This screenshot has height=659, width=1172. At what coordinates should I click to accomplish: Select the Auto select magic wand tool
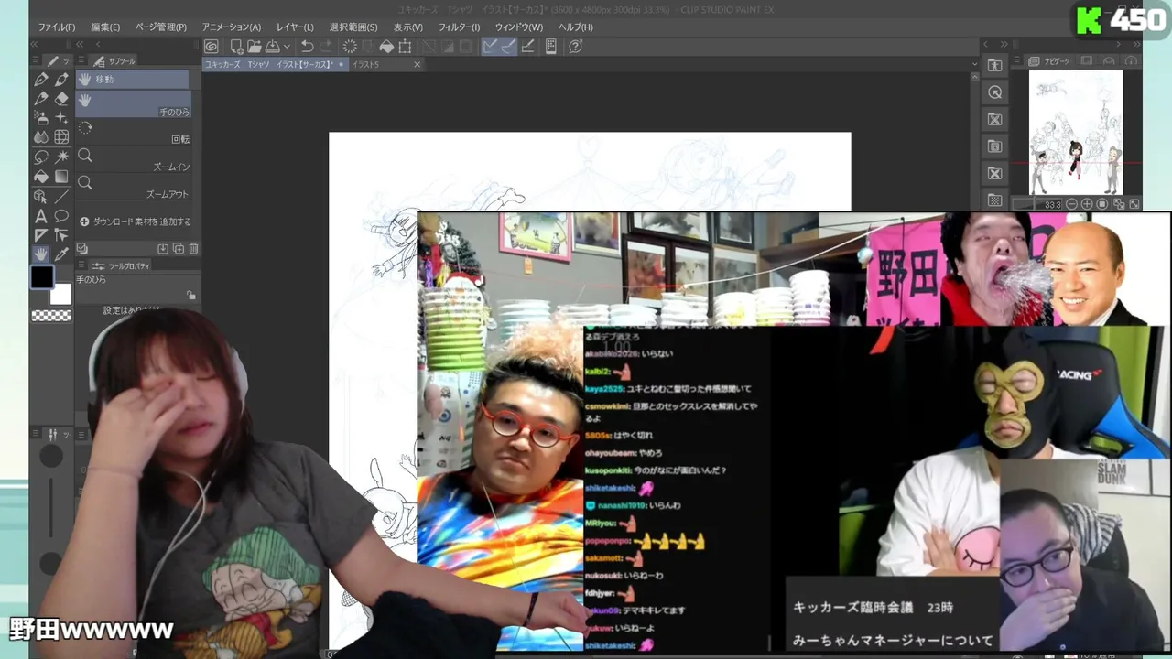click(61, 157)
